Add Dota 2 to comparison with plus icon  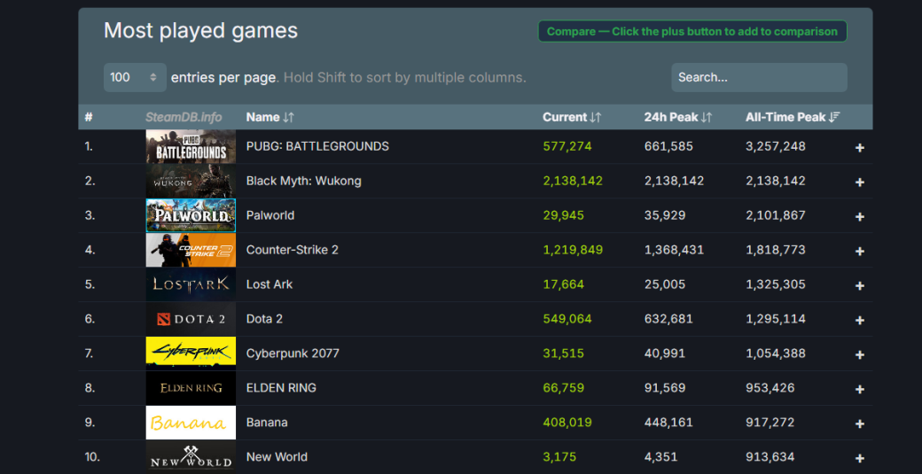click(859, 320)
